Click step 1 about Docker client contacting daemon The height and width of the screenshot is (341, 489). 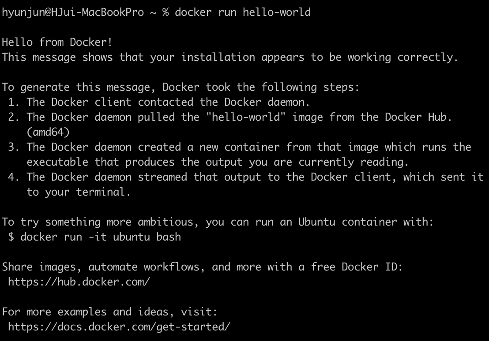tap(159, 102)
